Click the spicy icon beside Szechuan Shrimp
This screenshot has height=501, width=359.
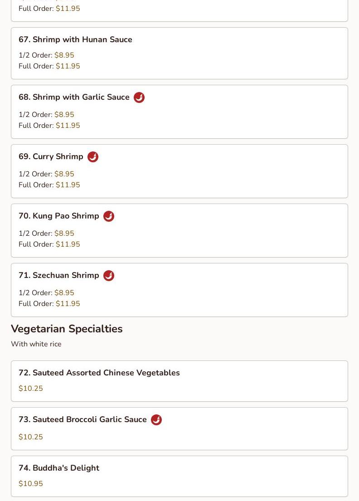click(109, 276)
